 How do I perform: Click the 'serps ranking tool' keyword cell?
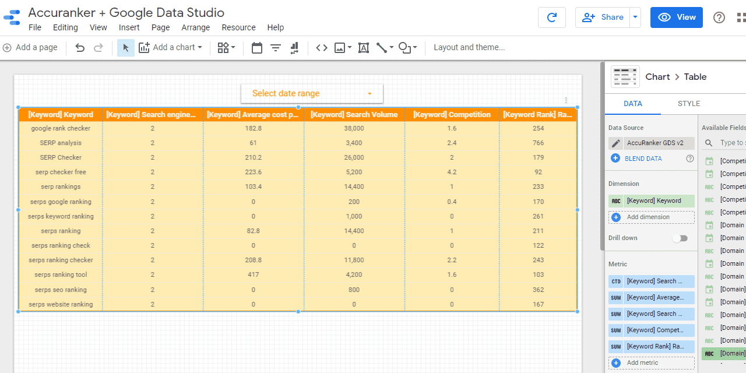coord(61,275)
